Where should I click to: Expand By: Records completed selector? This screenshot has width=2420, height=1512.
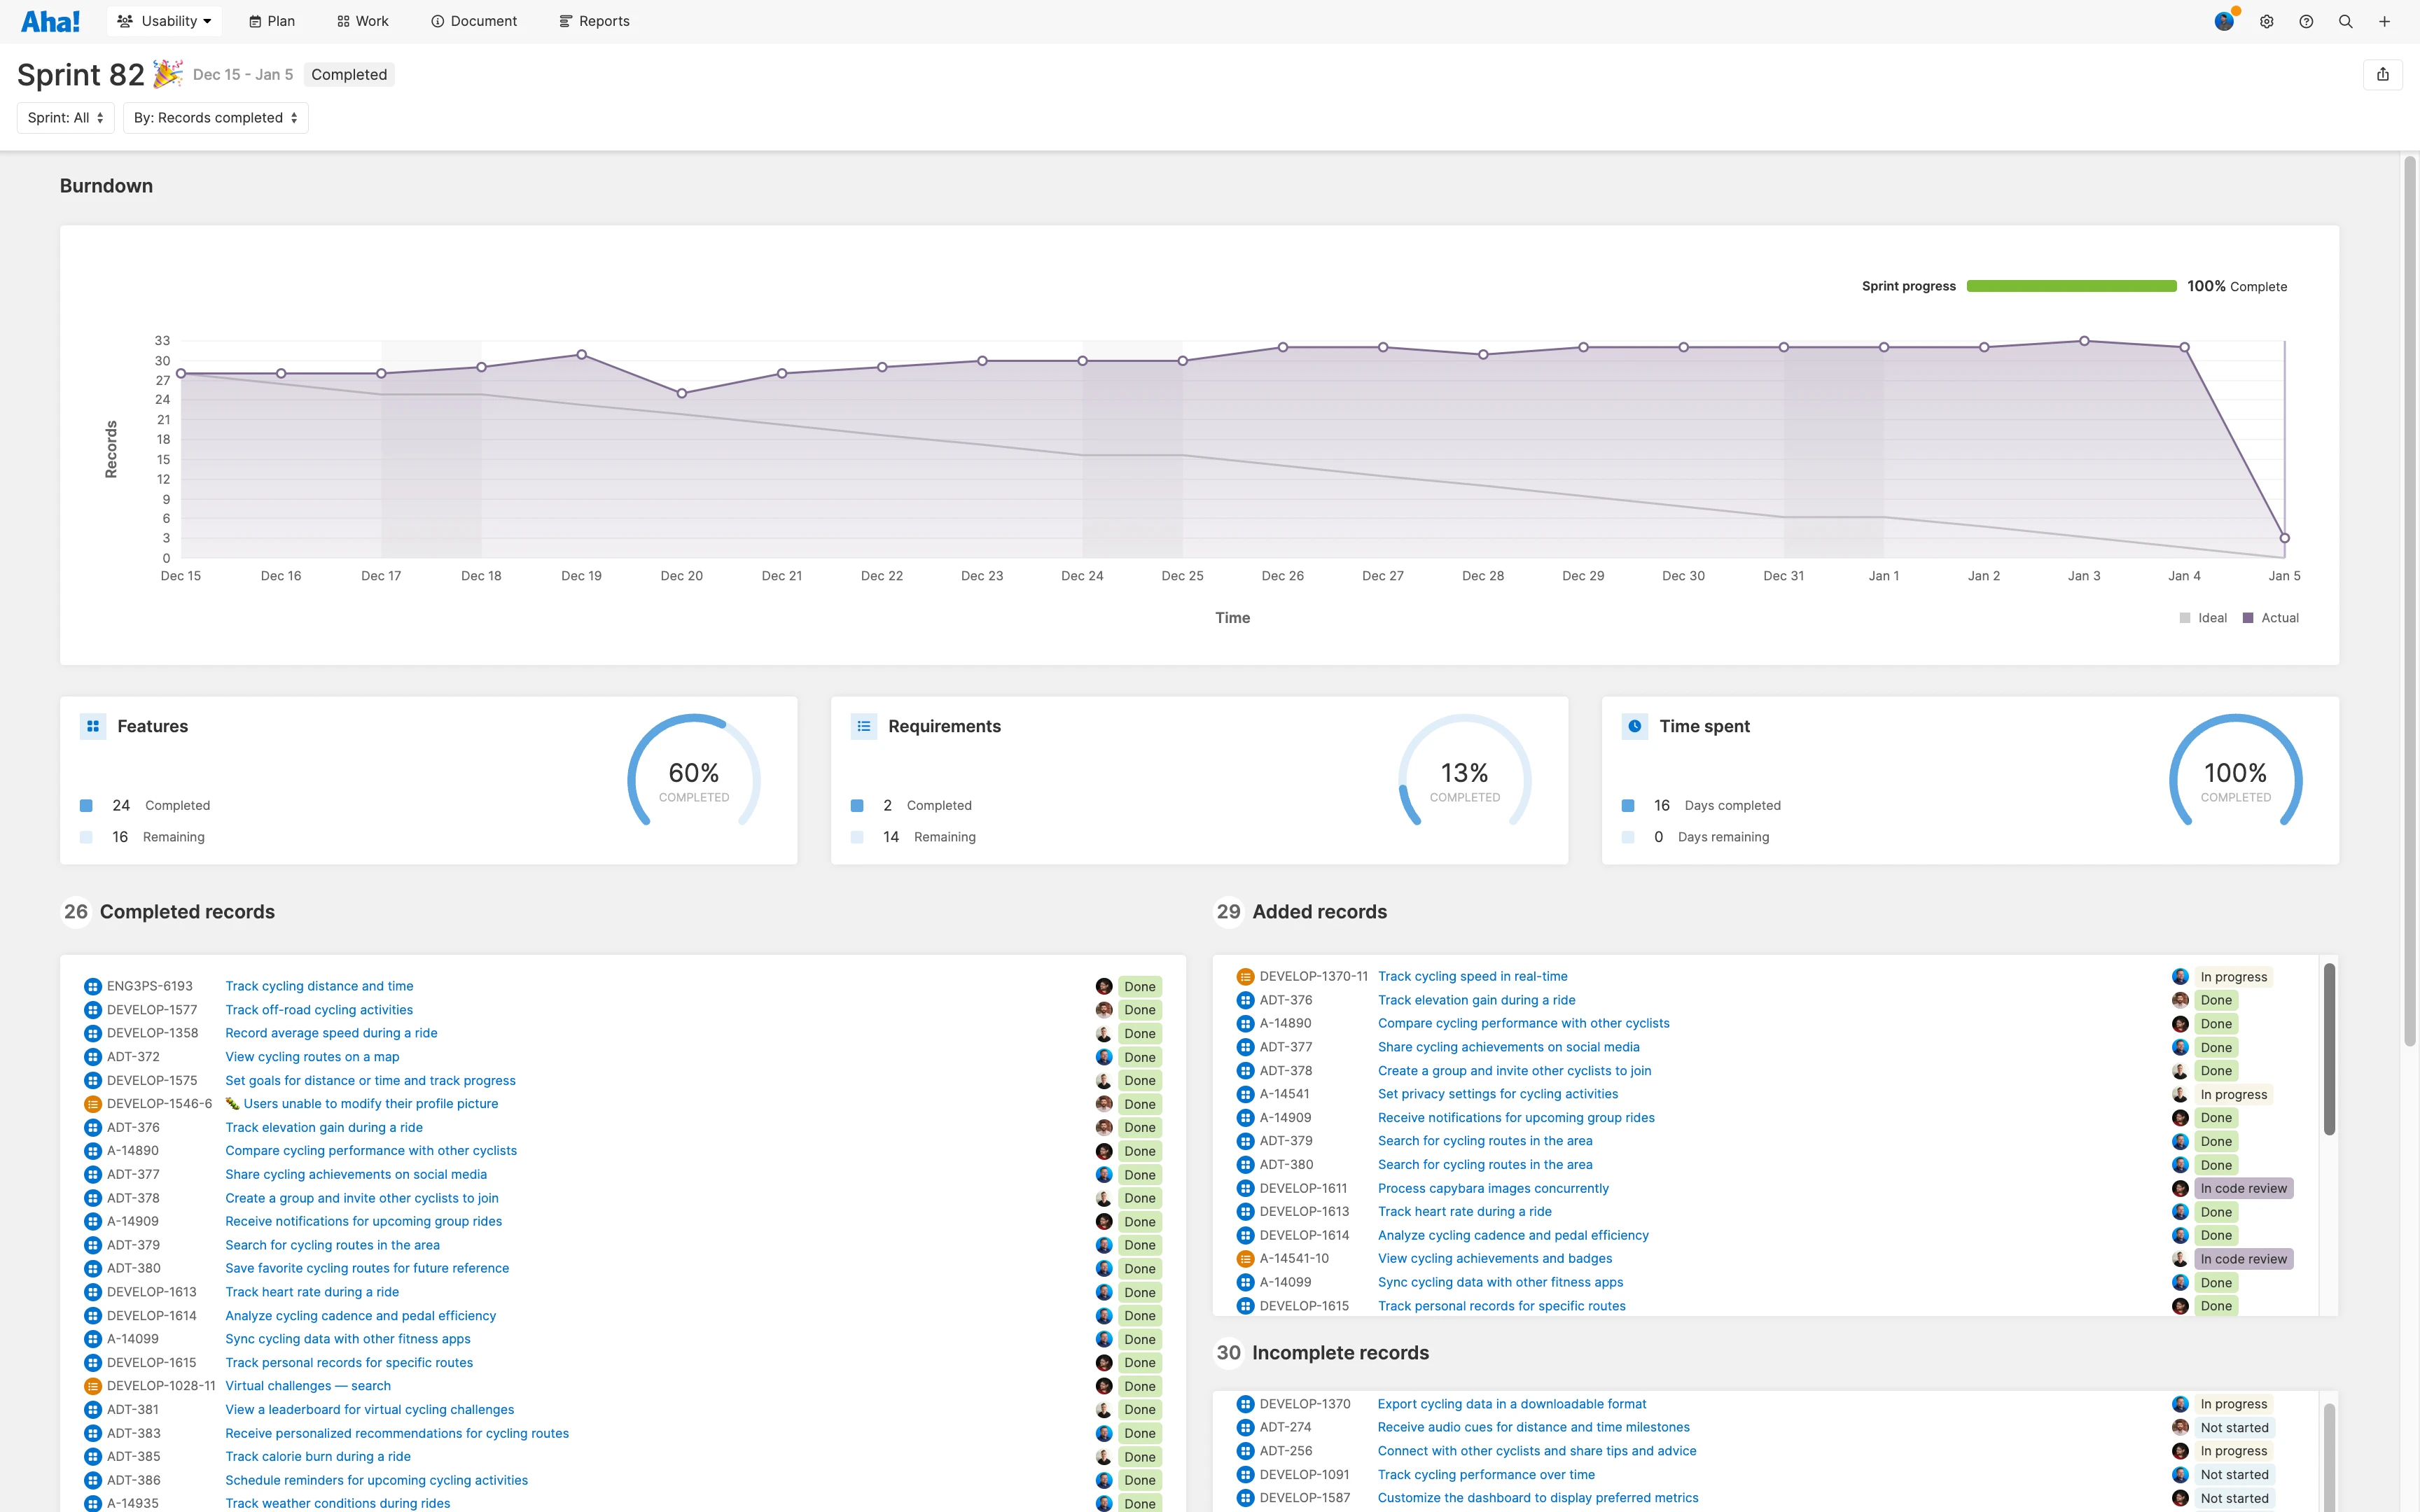pyautogui.click(x=215, y=118)
